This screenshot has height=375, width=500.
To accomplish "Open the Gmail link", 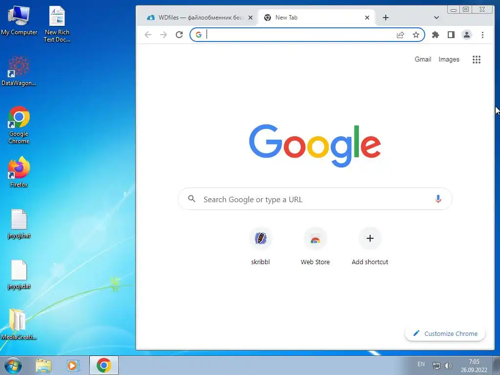I will pyautogui.click(x=423, y=59).
